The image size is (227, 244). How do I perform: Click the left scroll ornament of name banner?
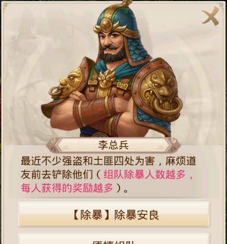pyautogui.click(x=52, y=145)
